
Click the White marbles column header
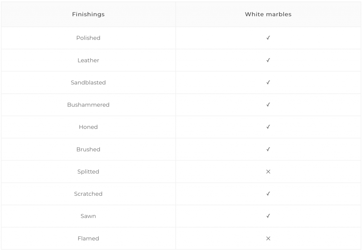pyautogui.click(x=268, y=14)
